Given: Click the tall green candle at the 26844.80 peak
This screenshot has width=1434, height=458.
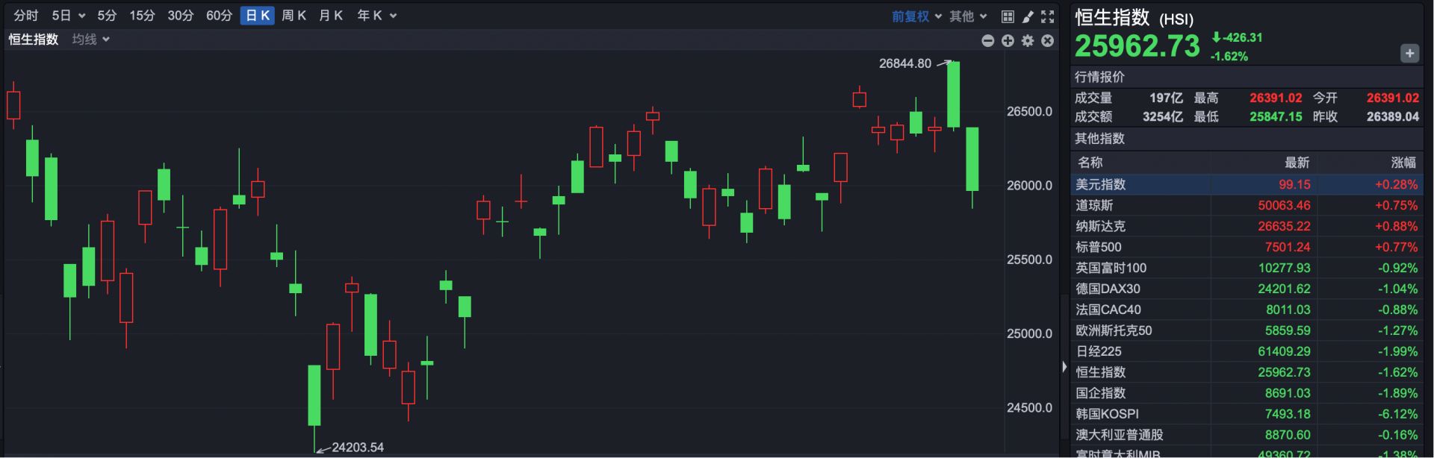Looking at the screenshot, I should coord(954,95).
